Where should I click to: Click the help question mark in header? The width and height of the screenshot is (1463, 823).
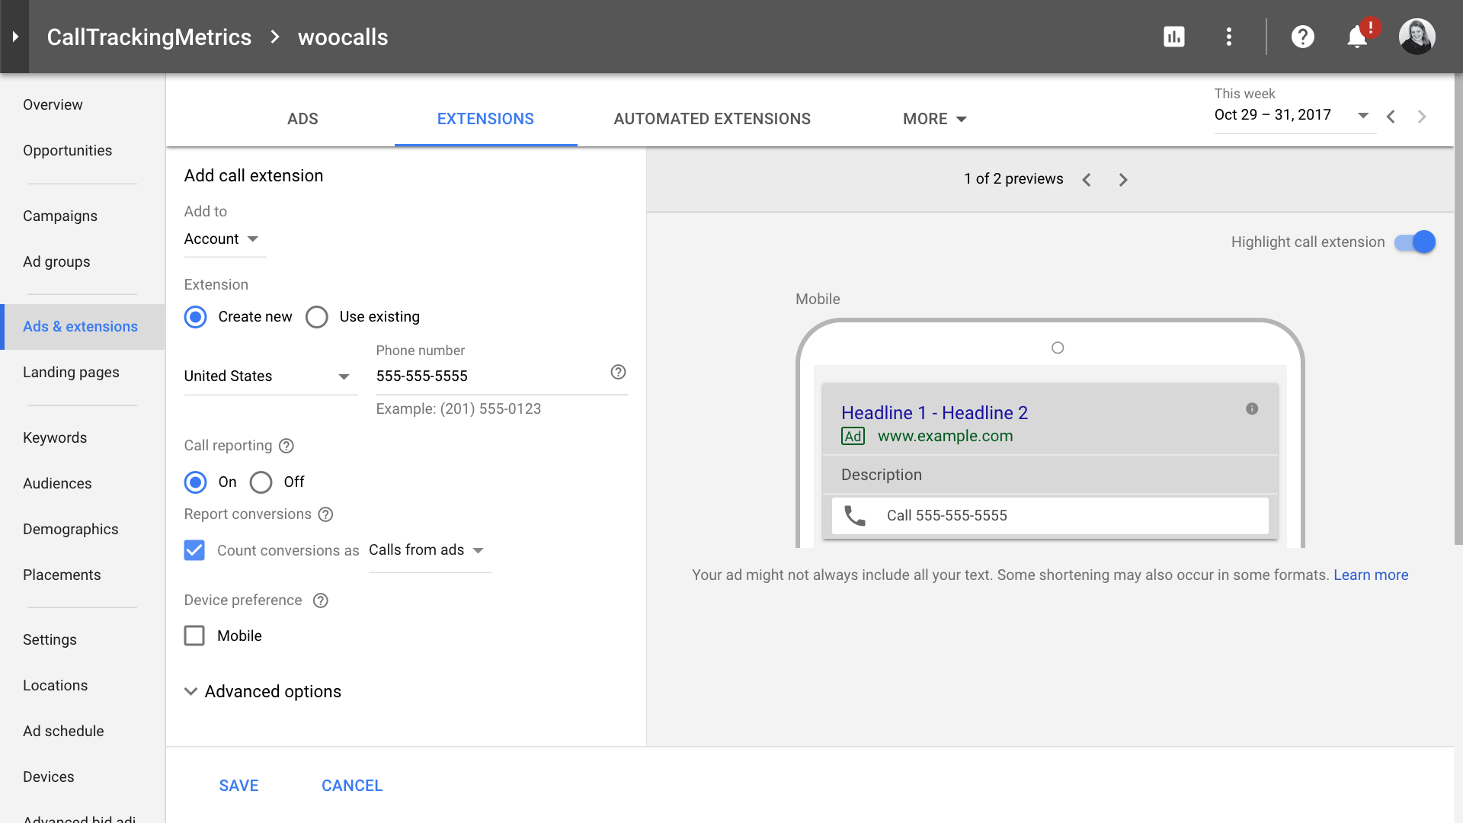click(1302, 37)
